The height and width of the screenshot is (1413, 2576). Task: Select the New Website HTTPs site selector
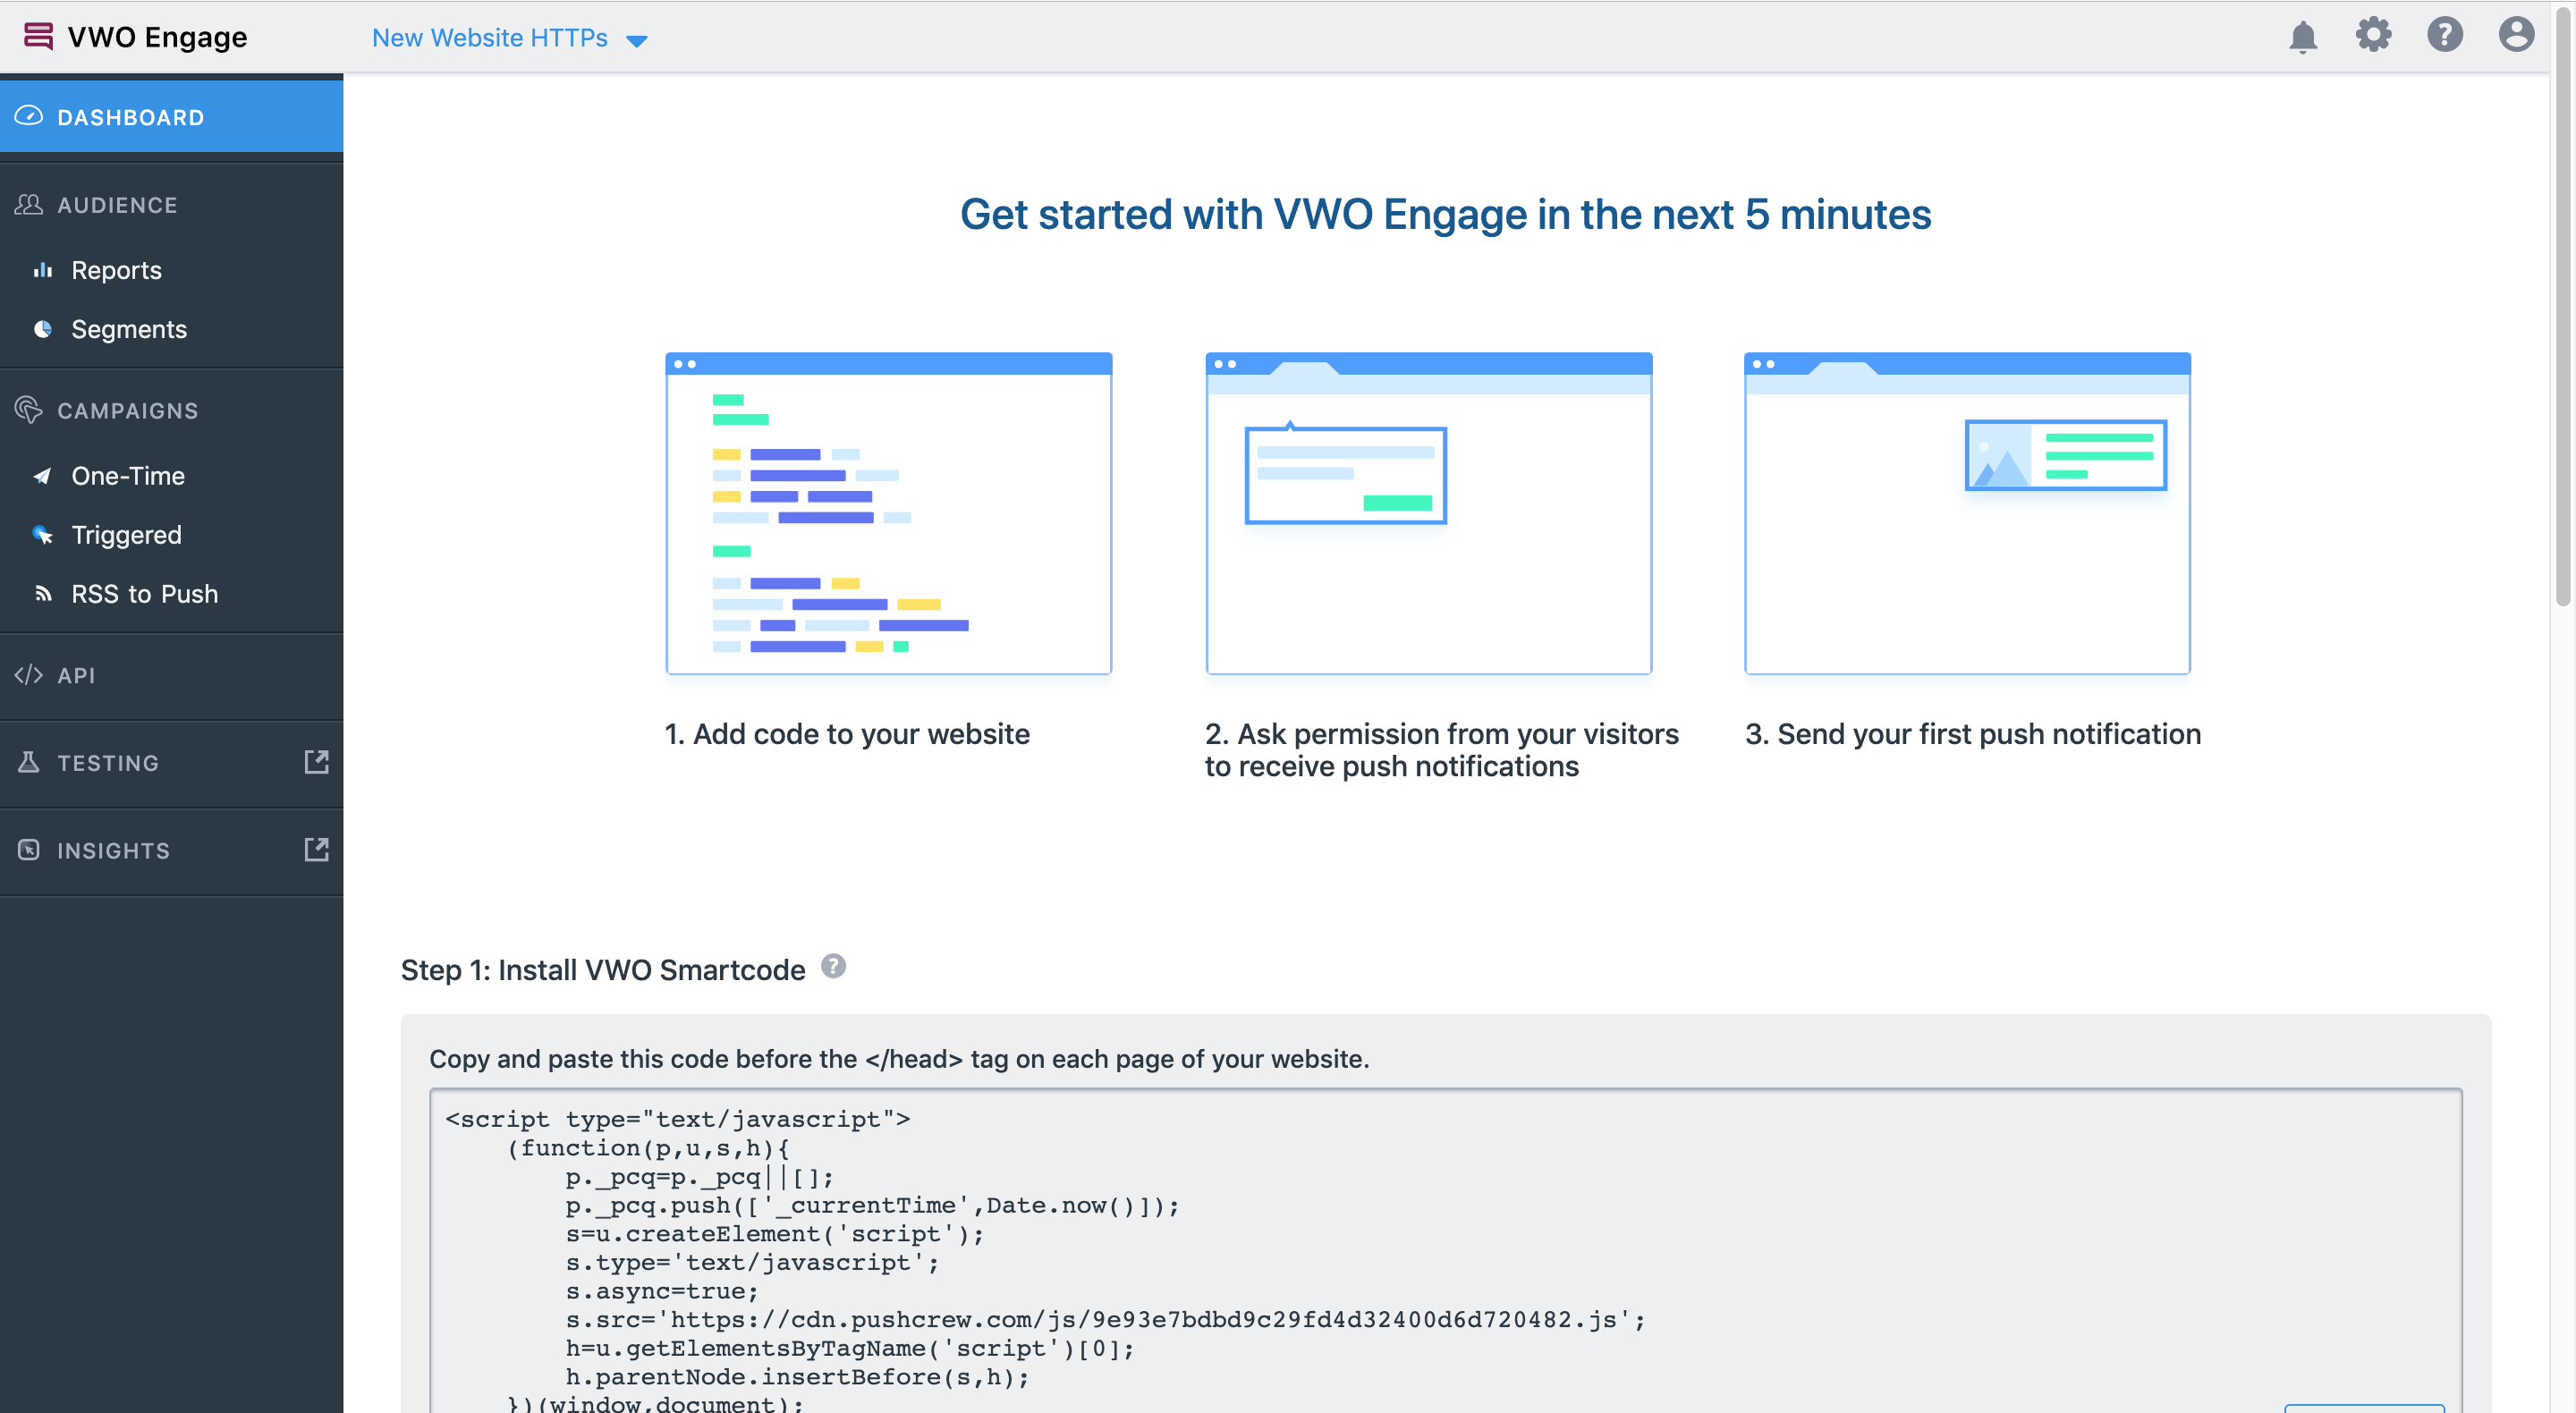tap(489, 38)
